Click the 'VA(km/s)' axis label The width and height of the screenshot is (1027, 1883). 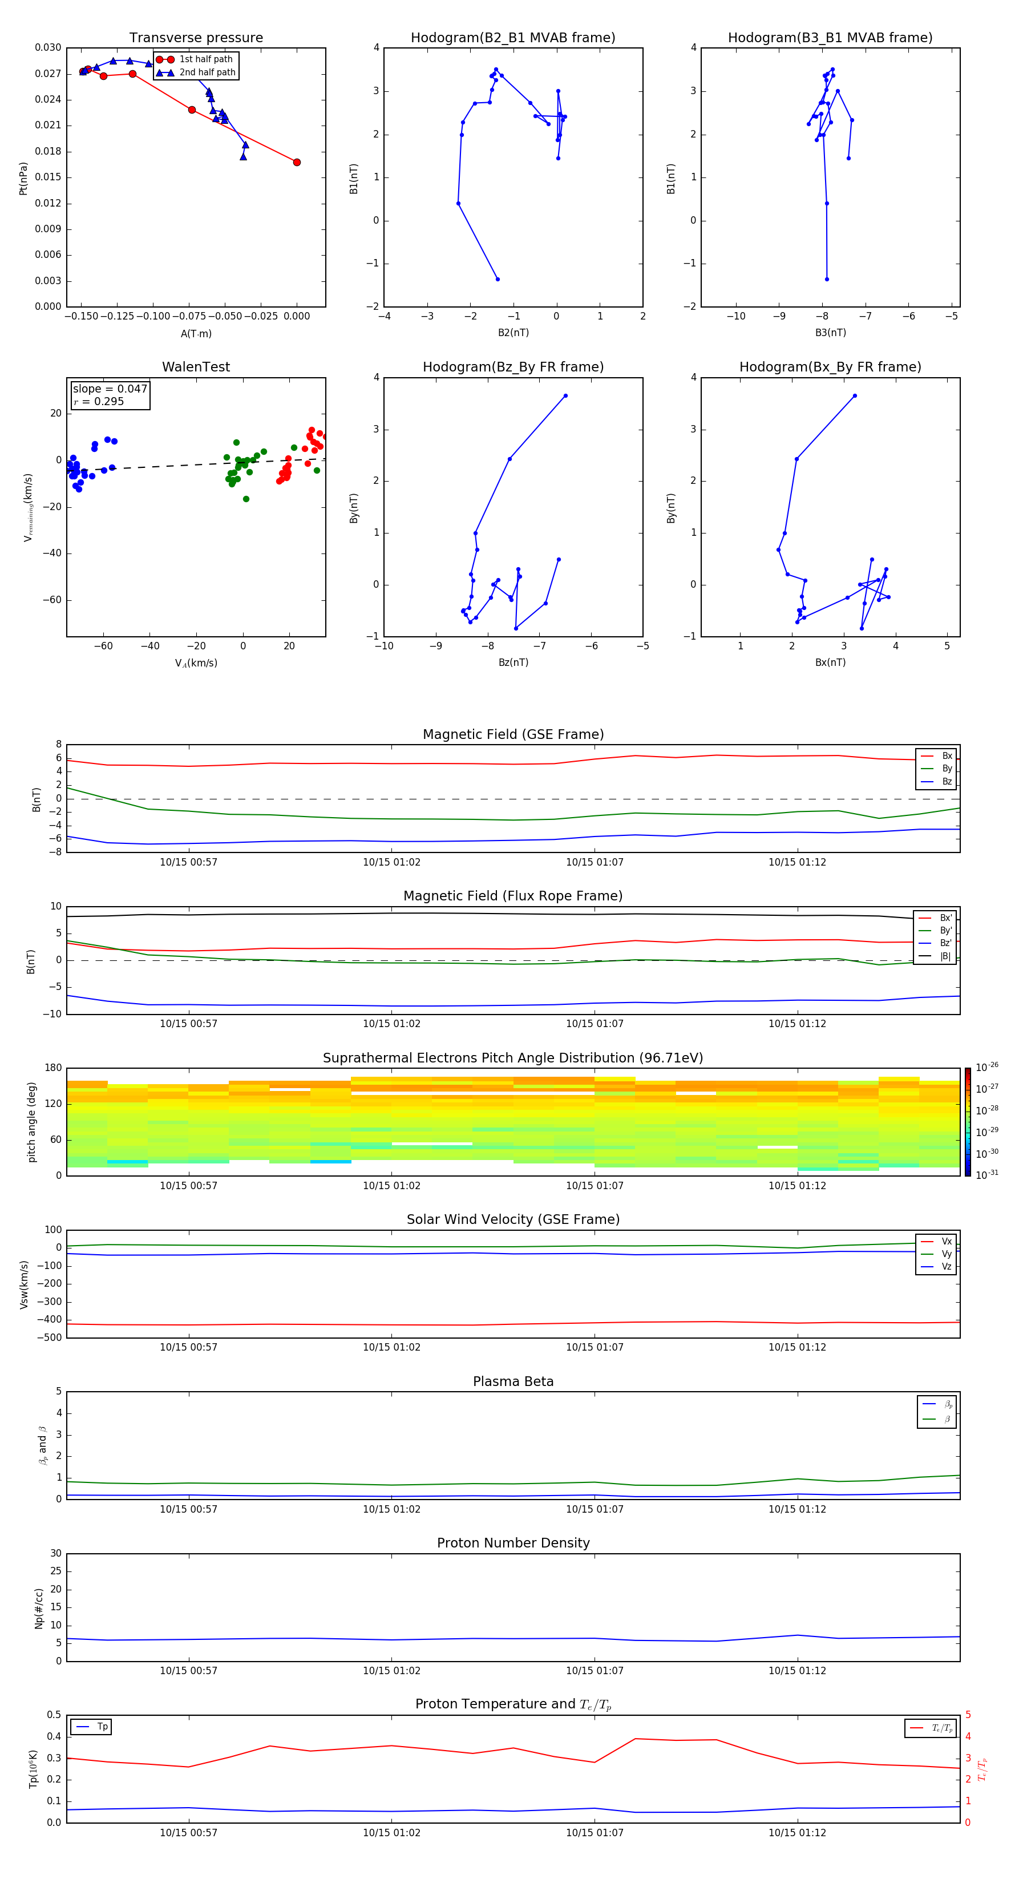pos(196,663)
